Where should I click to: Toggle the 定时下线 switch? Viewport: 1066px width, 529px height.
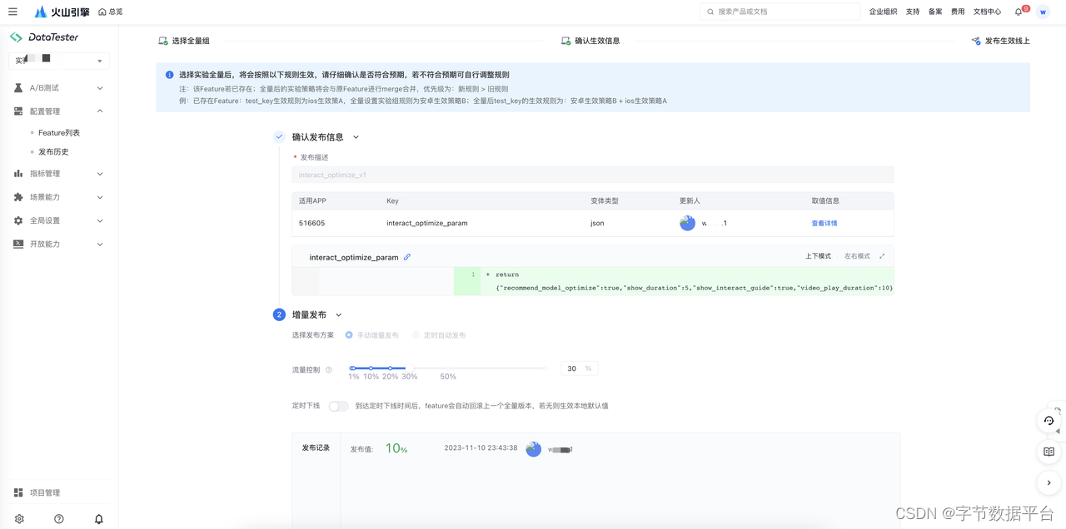(338, 406)
